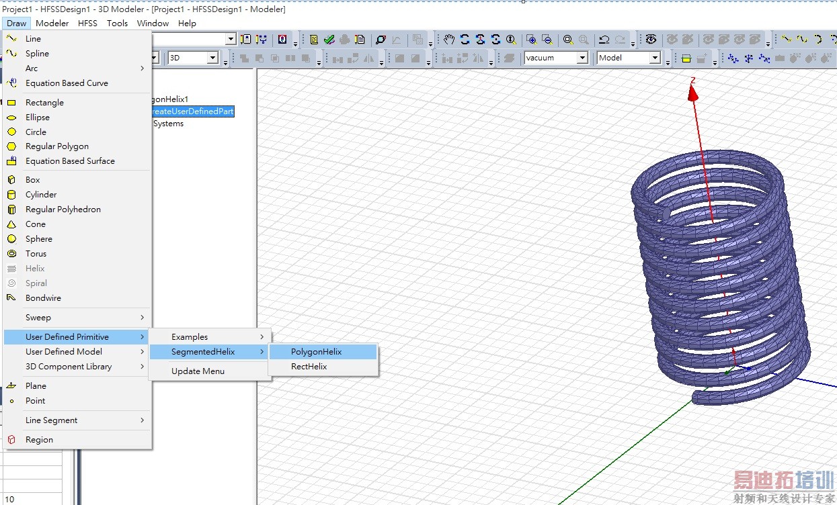Toggle visibility with the eye icon

point(651,40)
